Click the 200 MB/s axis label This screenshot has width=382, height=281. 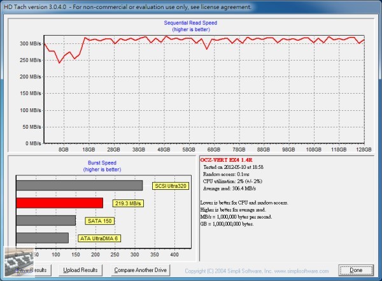coord(31,77)
